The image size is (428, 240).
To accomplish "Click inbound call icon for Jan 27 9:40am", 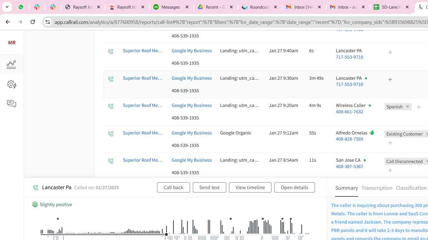I will pos(111,51).
